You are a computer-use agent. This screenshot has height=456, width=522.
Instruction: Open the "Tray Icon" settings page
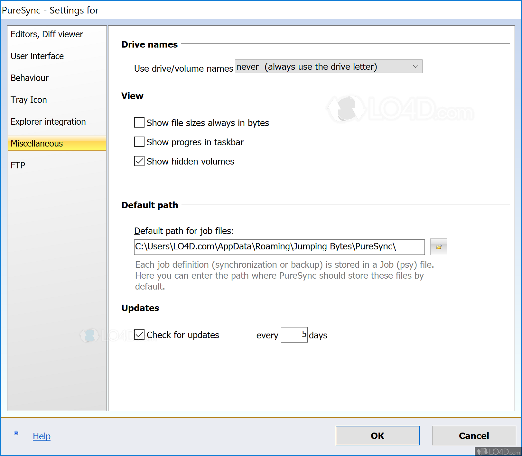29,100
